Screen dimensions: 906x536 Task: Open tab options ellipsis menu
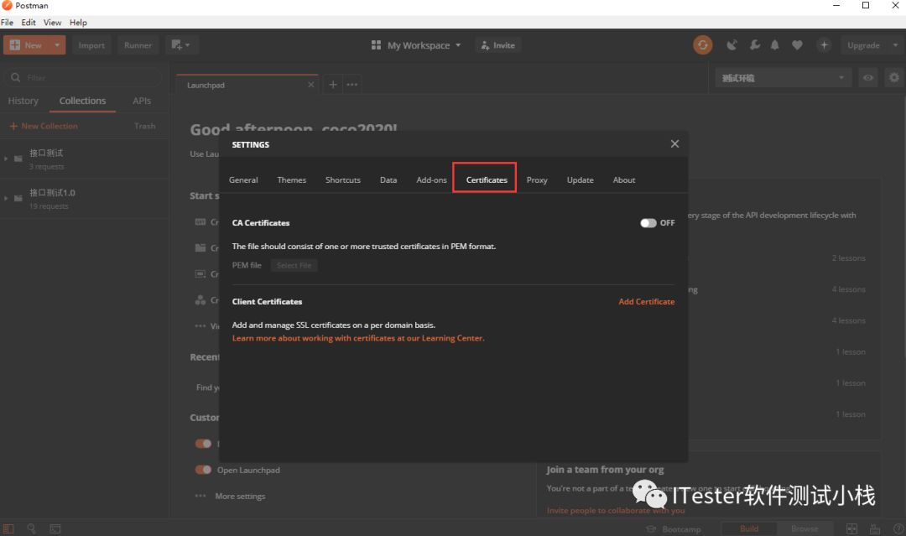[x=351, y=85]
